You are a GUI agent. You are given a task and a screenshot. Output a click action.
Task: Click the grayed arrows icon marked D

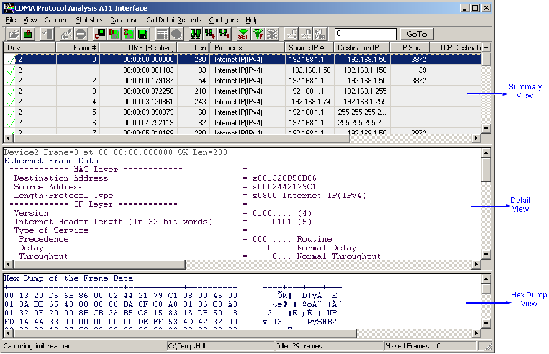tap(306, 34)
